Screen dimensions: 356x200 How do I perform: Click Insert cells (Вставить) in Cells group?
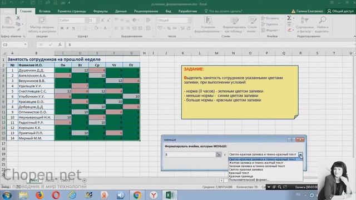click(270, 18)
